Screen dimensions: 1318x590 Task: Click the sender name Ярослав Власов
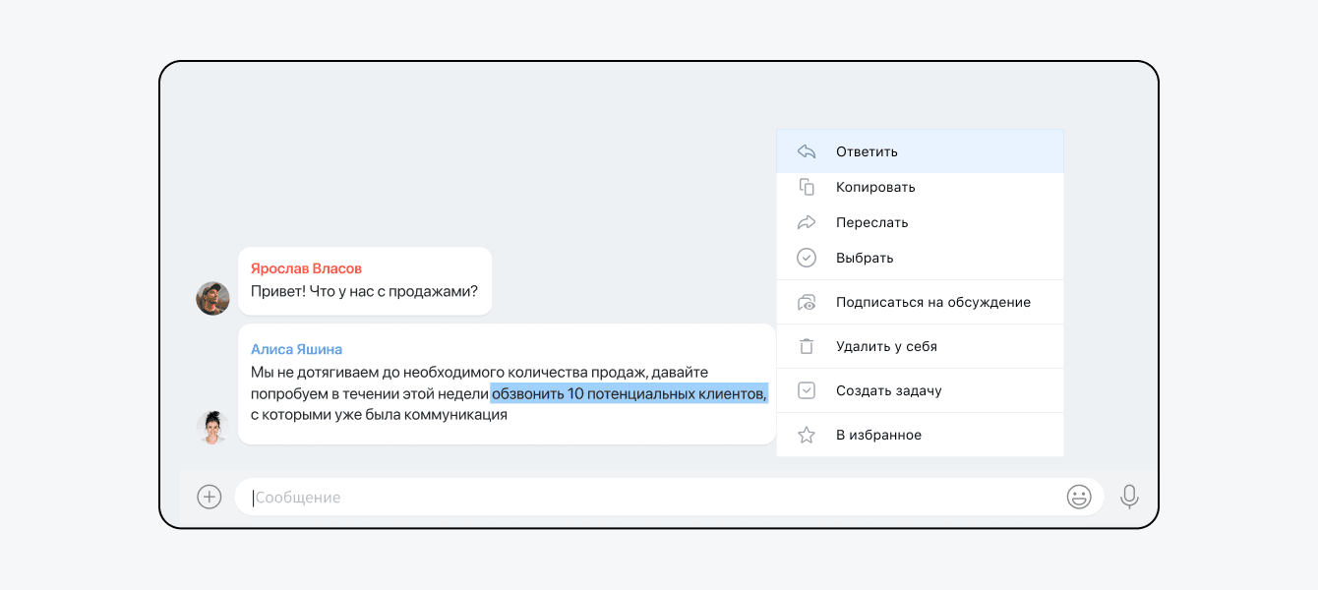[x=306, y=268]
